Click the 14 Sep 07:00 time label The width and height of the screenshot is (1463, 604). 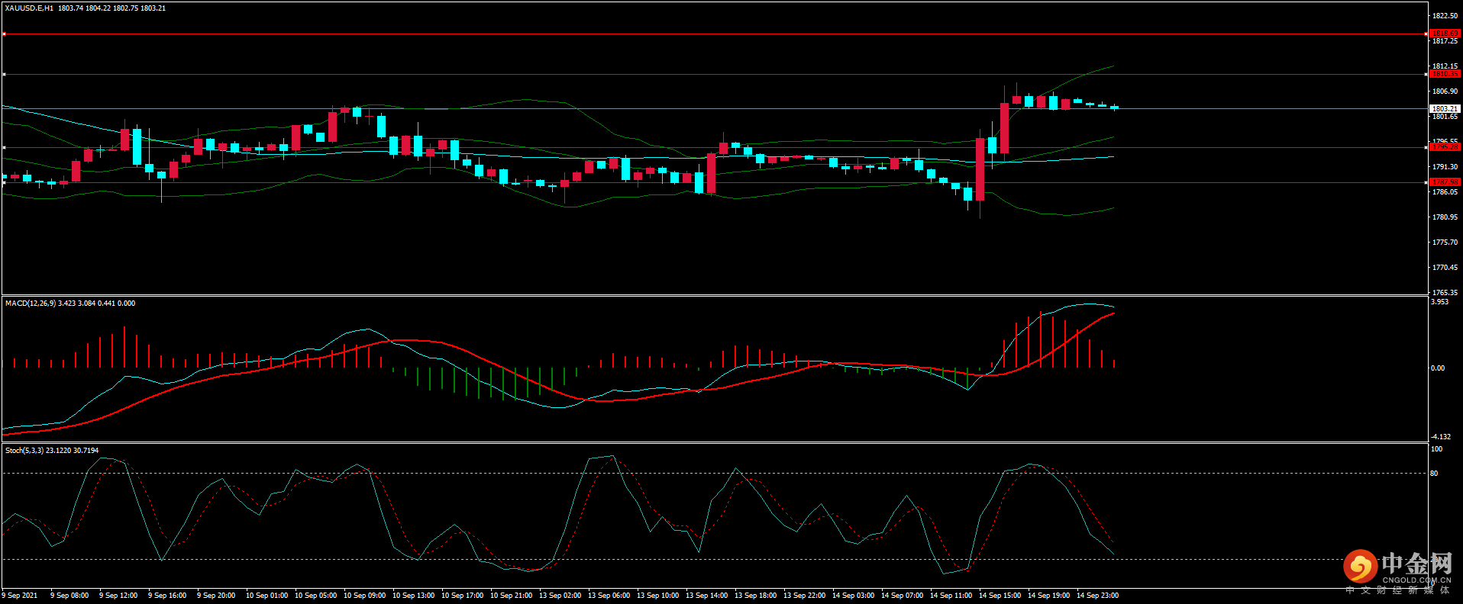903,596
